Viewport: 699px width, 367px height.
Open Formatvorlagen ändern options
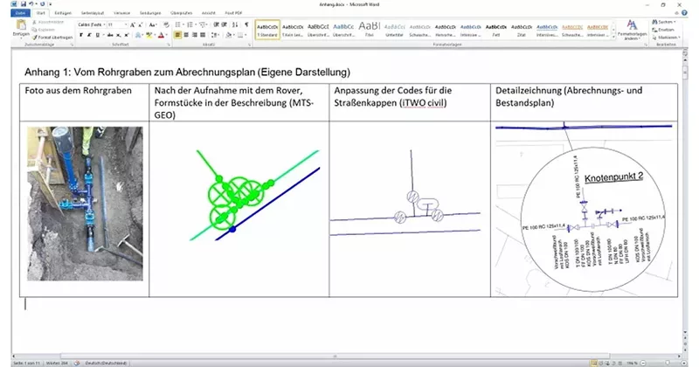(x=632, y=30)
